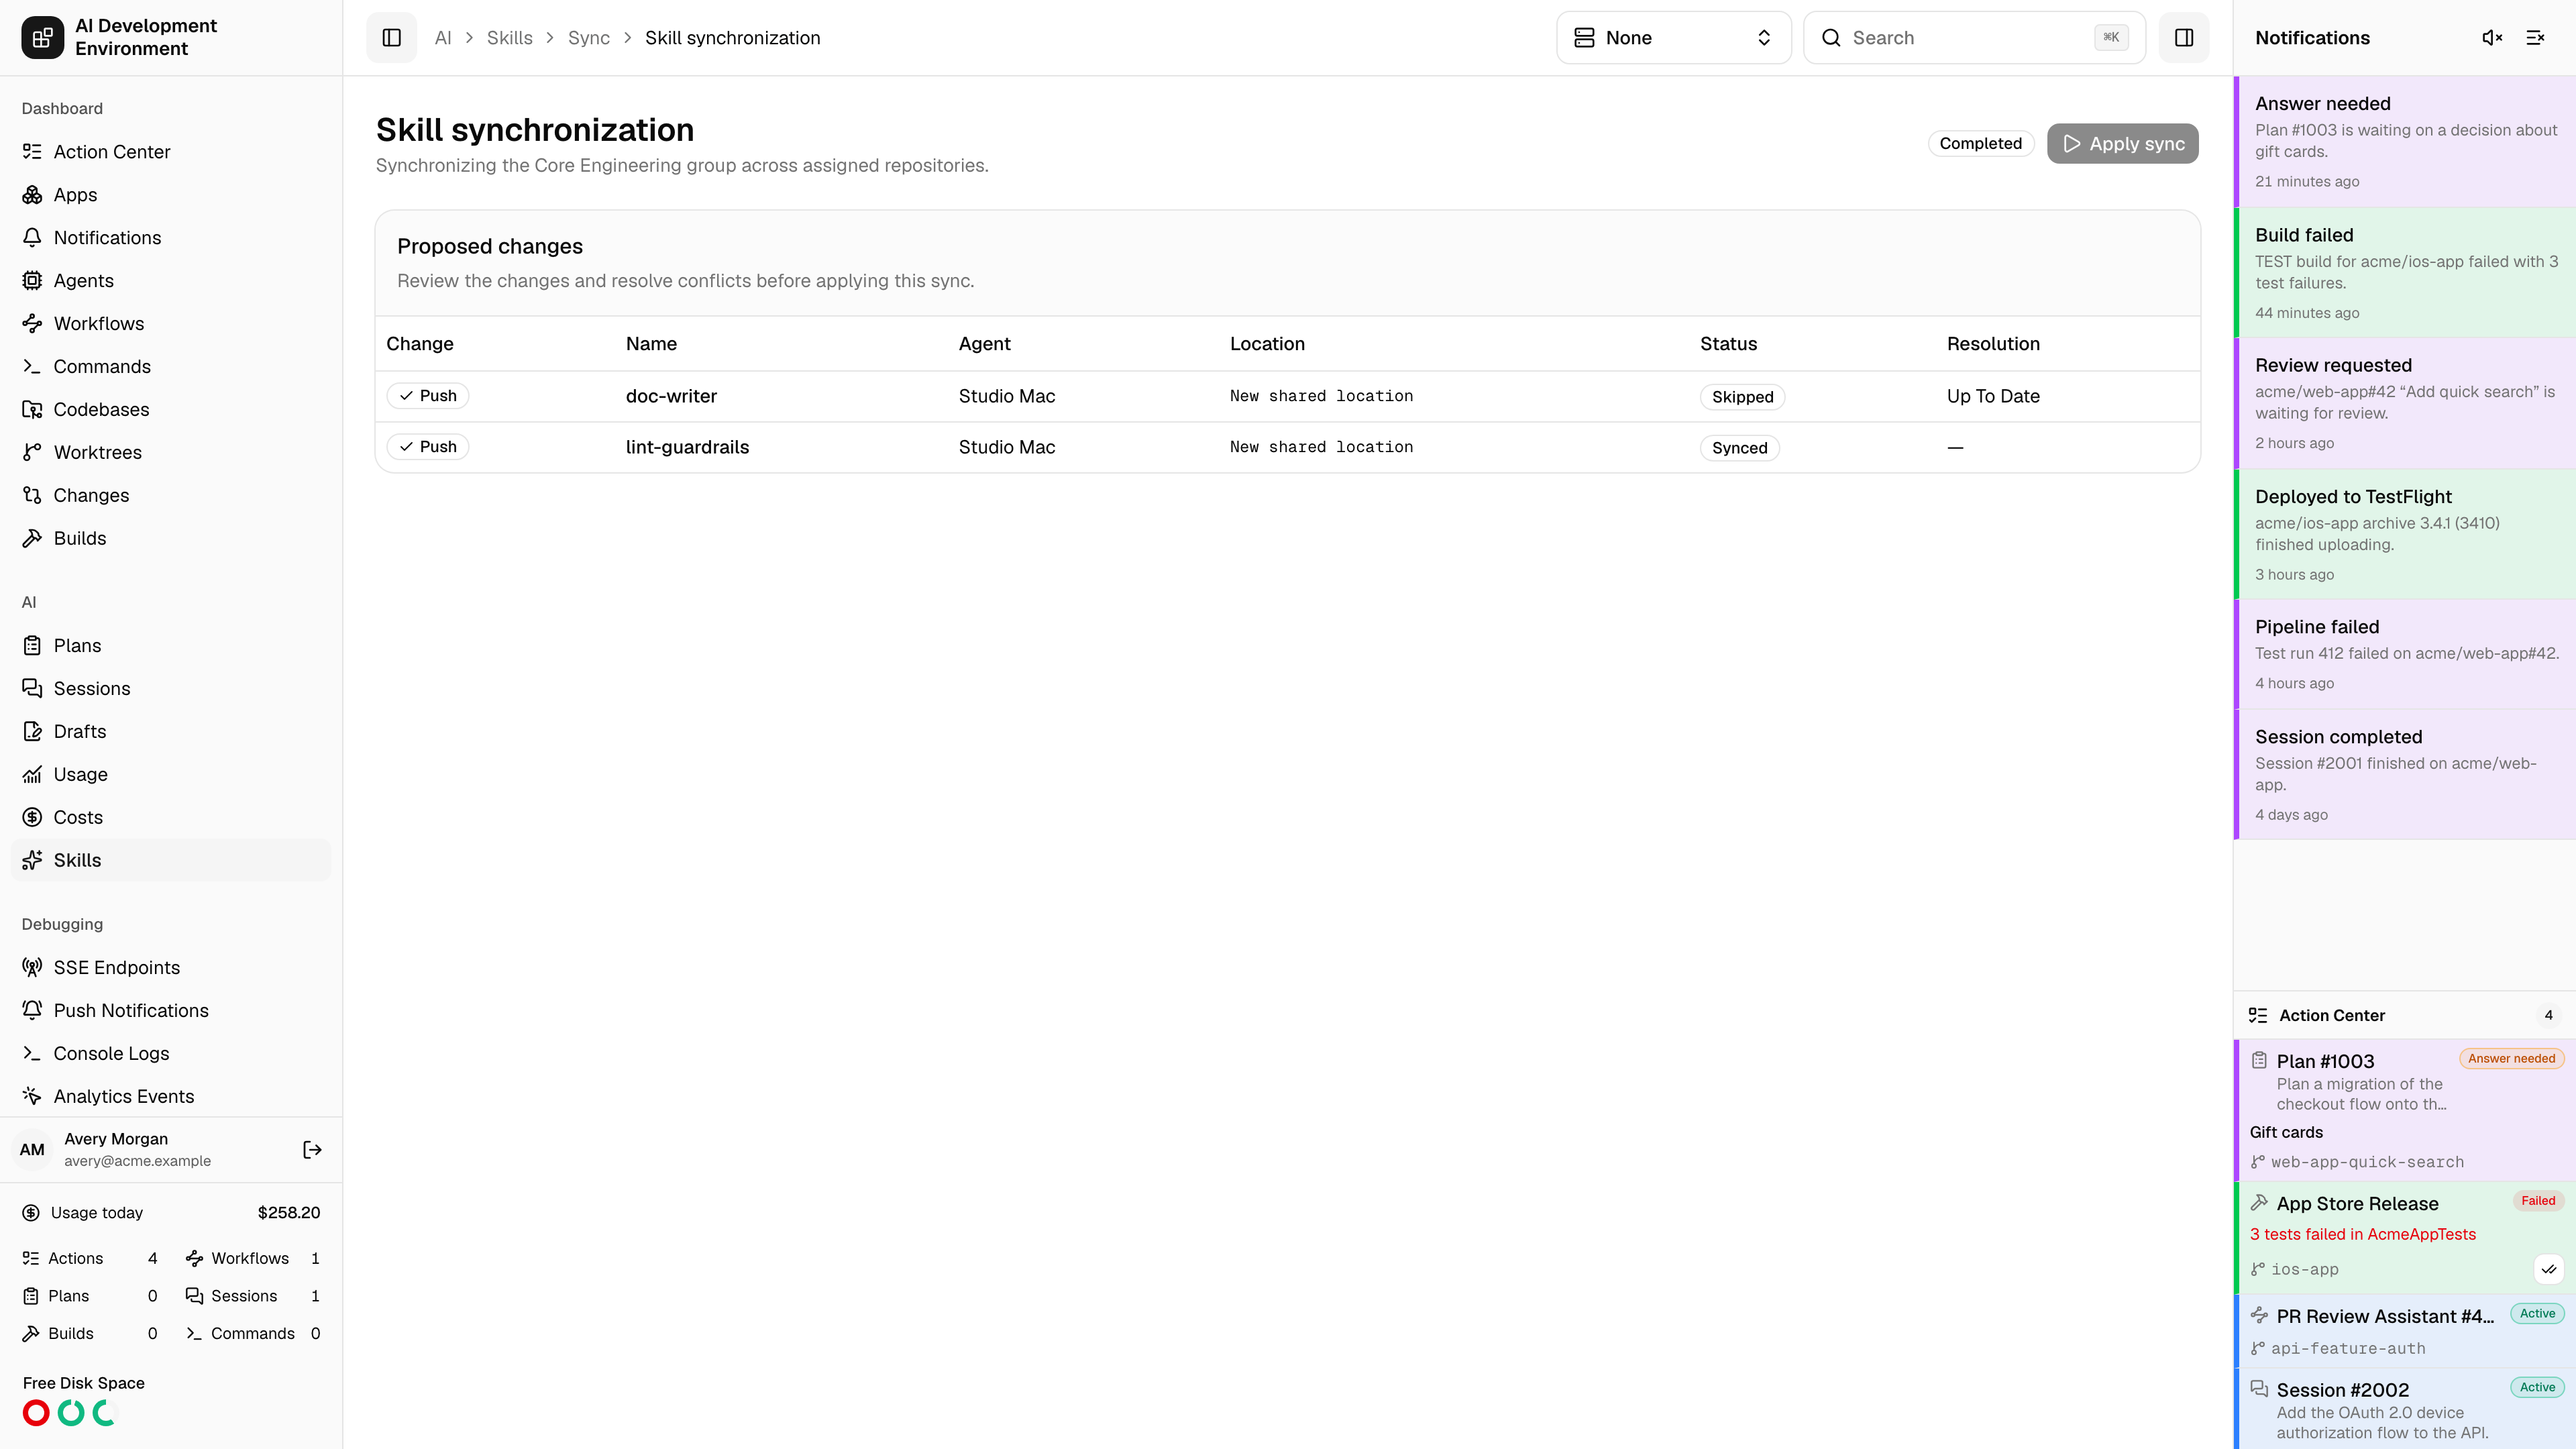This screenshot has height=1449, width=2576.
Task: Open Costs page
Action: point(171,818)
